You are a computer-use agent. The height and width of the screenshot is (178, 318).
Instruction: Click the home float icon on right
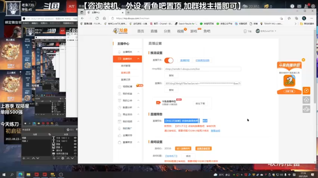pyautogui.click(x=306, y=100)
